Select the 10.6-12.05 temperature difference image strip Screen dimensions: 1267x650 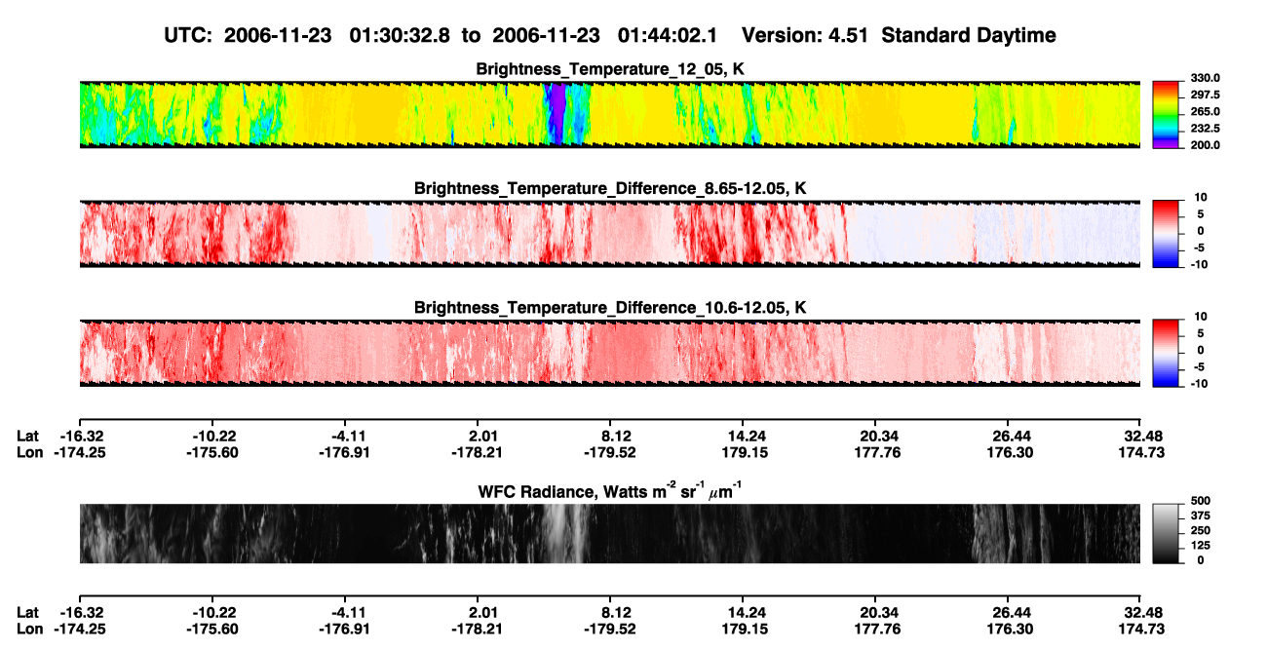coord(609,352)
